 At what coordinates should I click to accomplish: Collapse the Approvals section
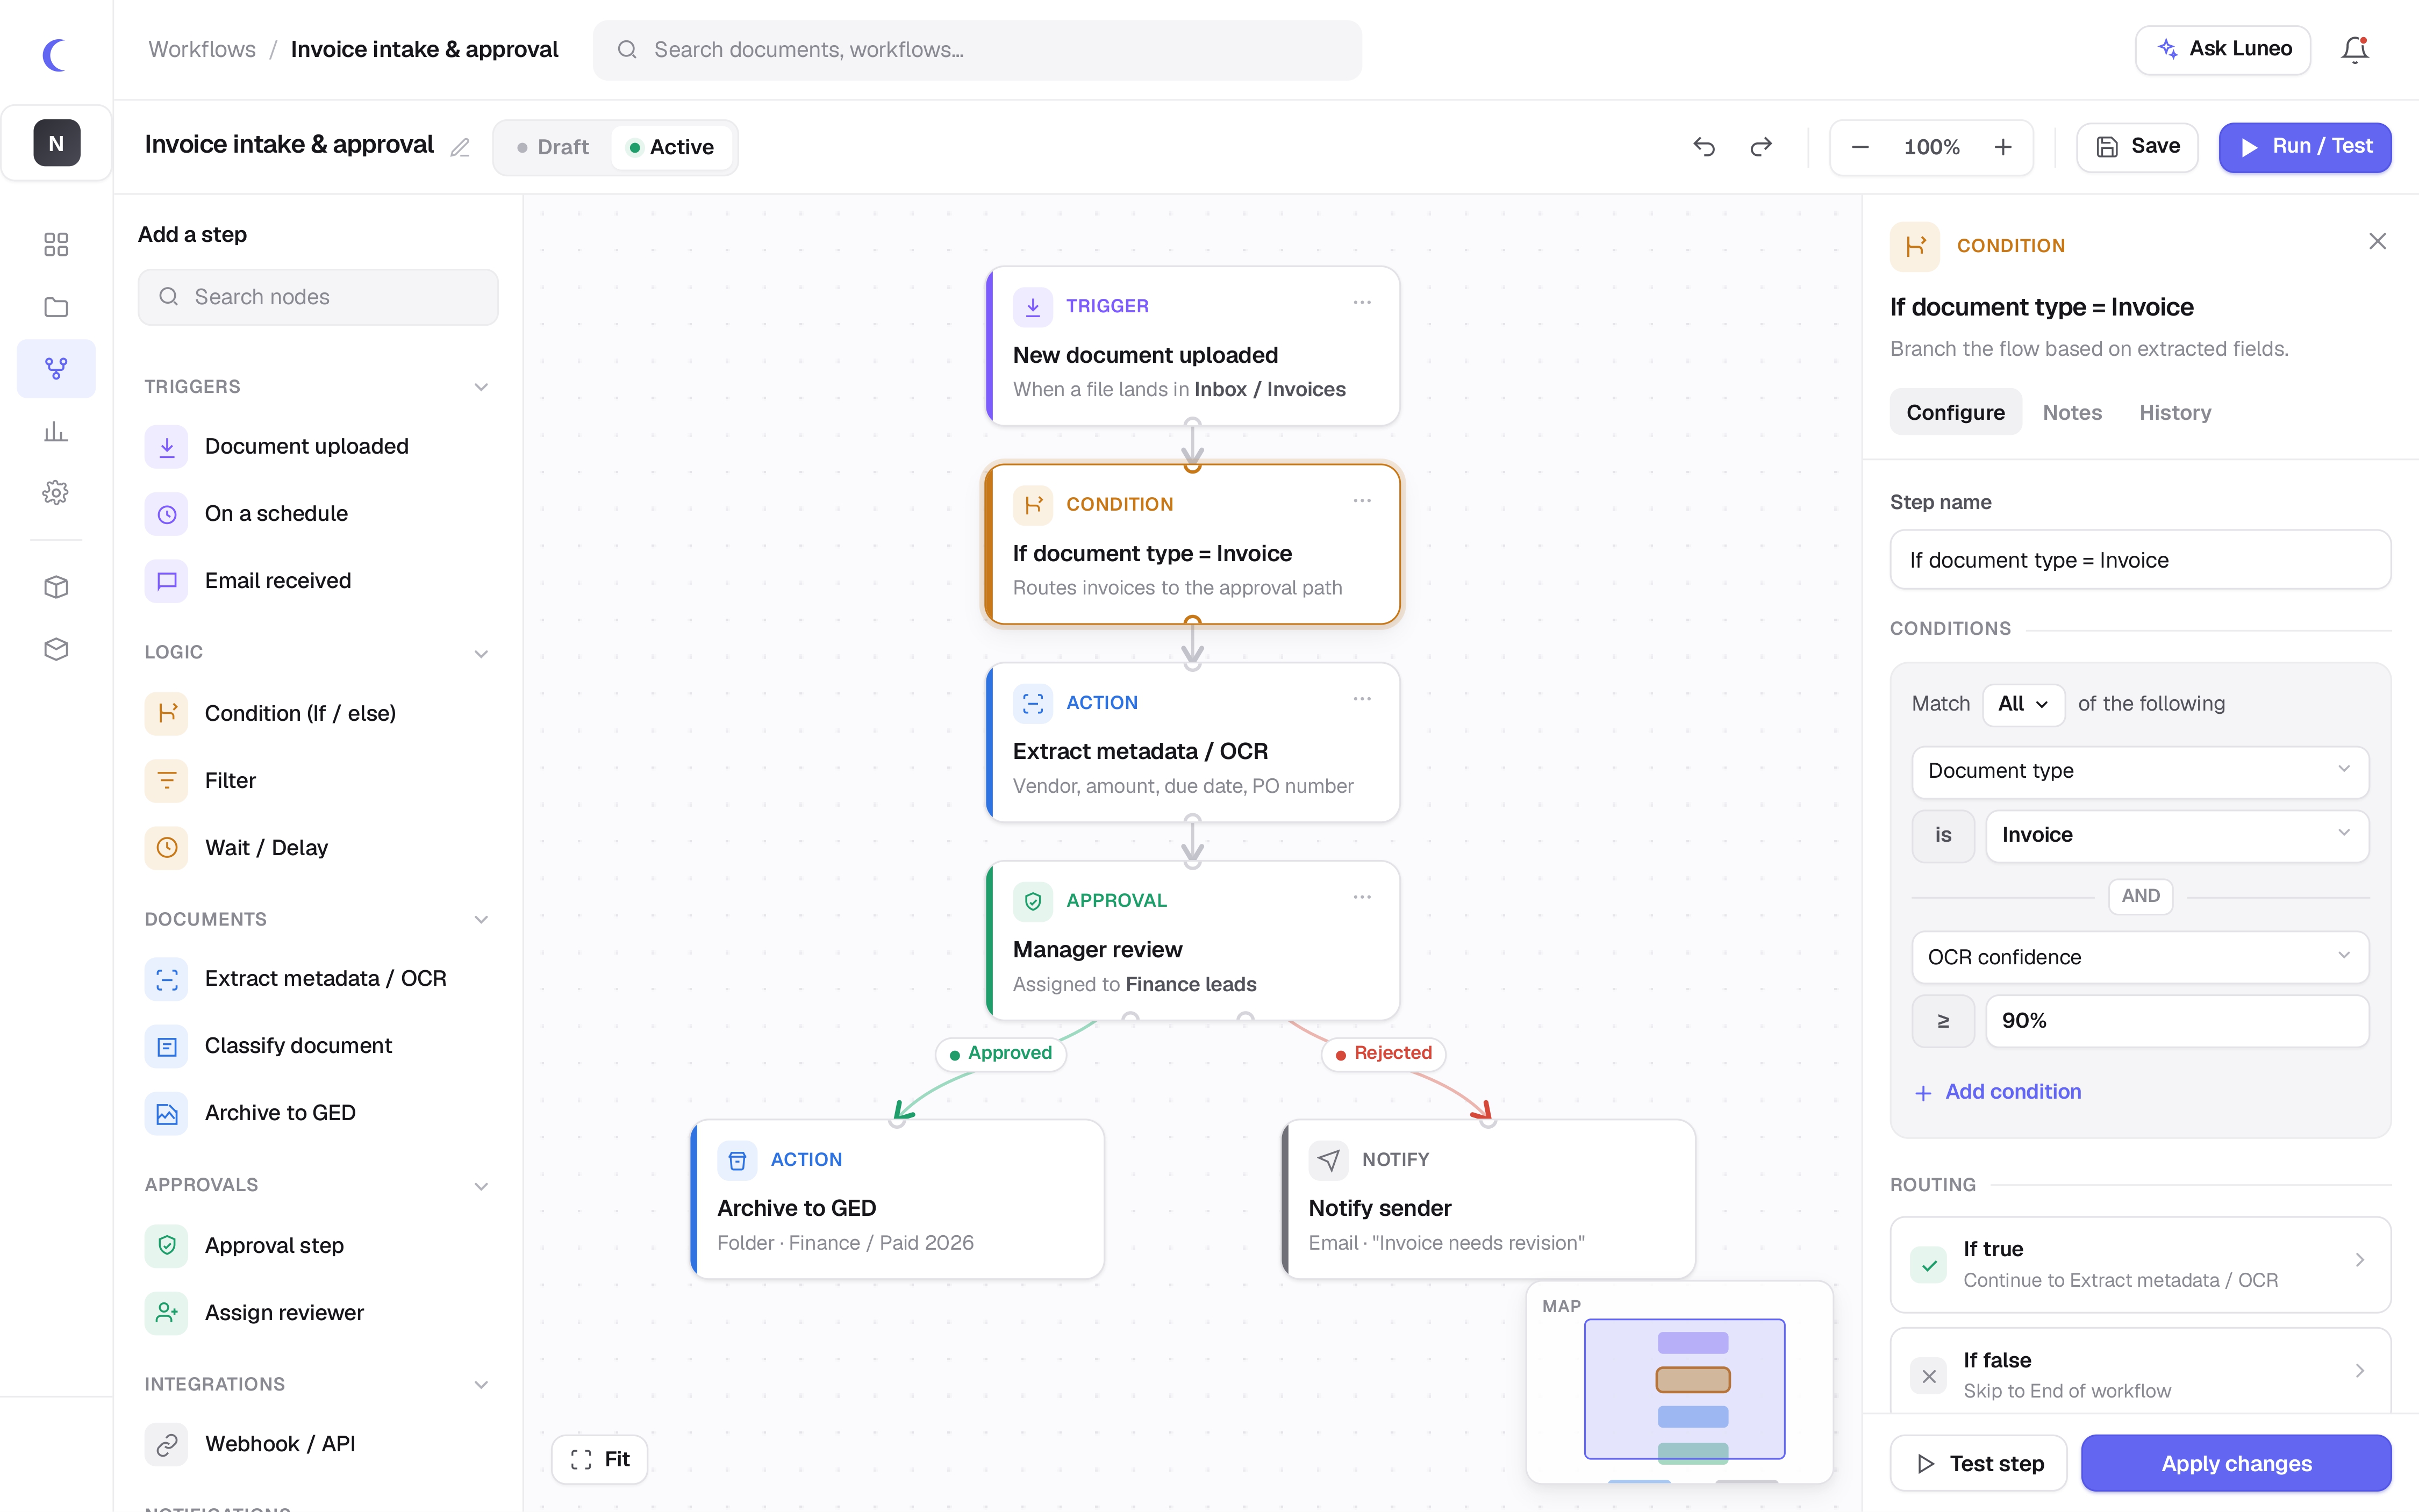(481, 1186)
